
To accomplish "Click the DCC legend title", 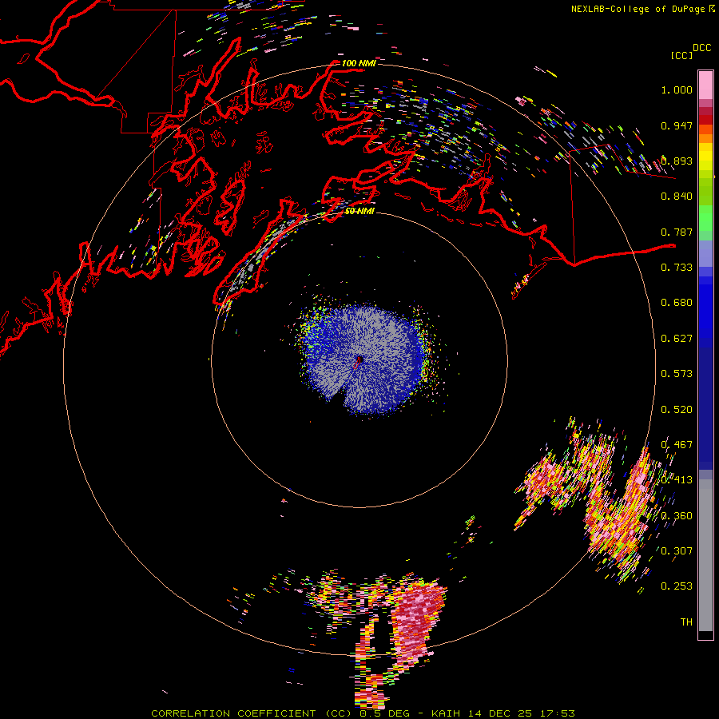I will [702, 48].
